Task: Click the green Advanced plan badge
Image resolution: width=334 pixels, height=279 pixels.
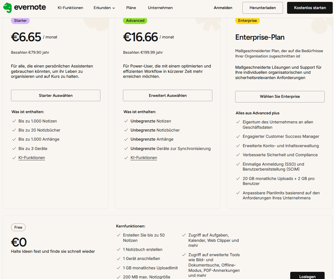Action: [135, 21]
